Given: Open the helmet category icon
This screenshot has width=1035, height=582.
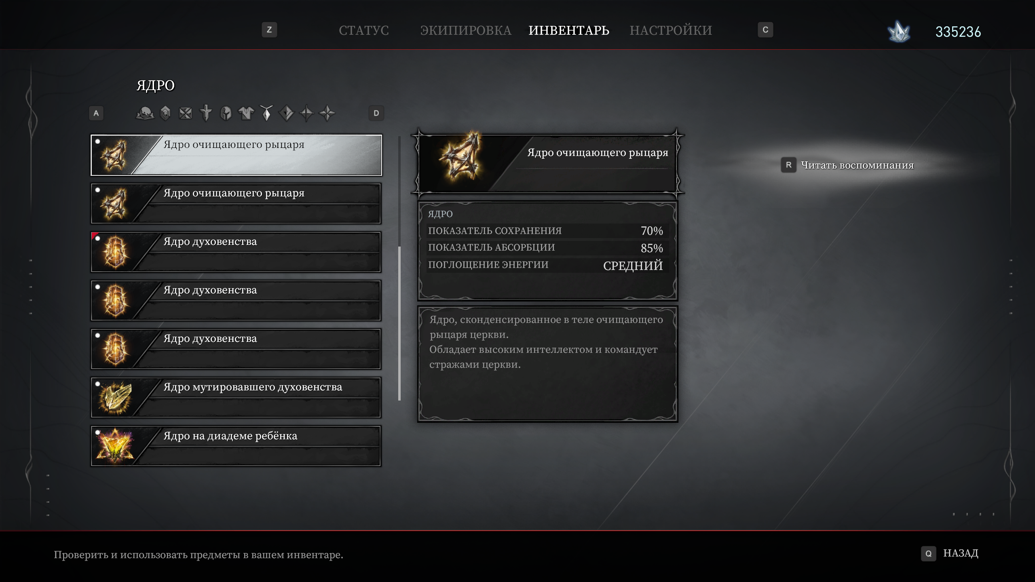Looking at the screenshot, I should pyautogui.click(x=226, y=113).
